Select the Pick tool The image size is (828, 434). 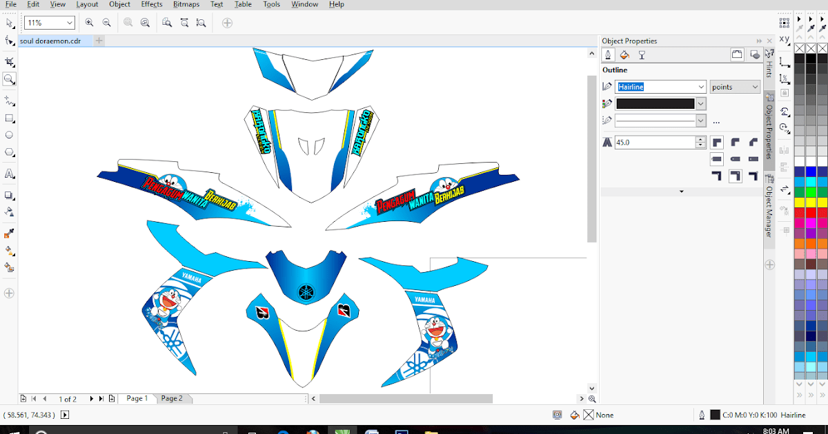coord(9,23)
